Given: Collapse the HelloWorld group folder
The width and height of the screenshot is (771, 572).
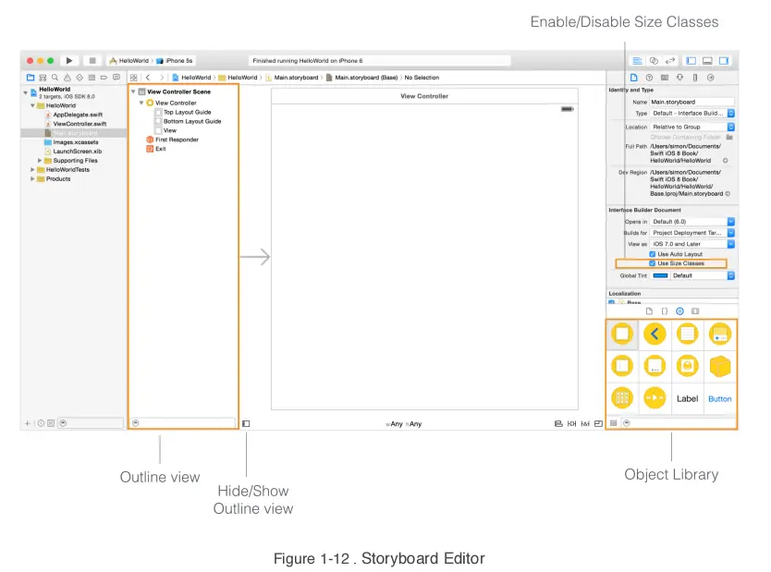Looking at the screenshot, I should click(32, 105).
